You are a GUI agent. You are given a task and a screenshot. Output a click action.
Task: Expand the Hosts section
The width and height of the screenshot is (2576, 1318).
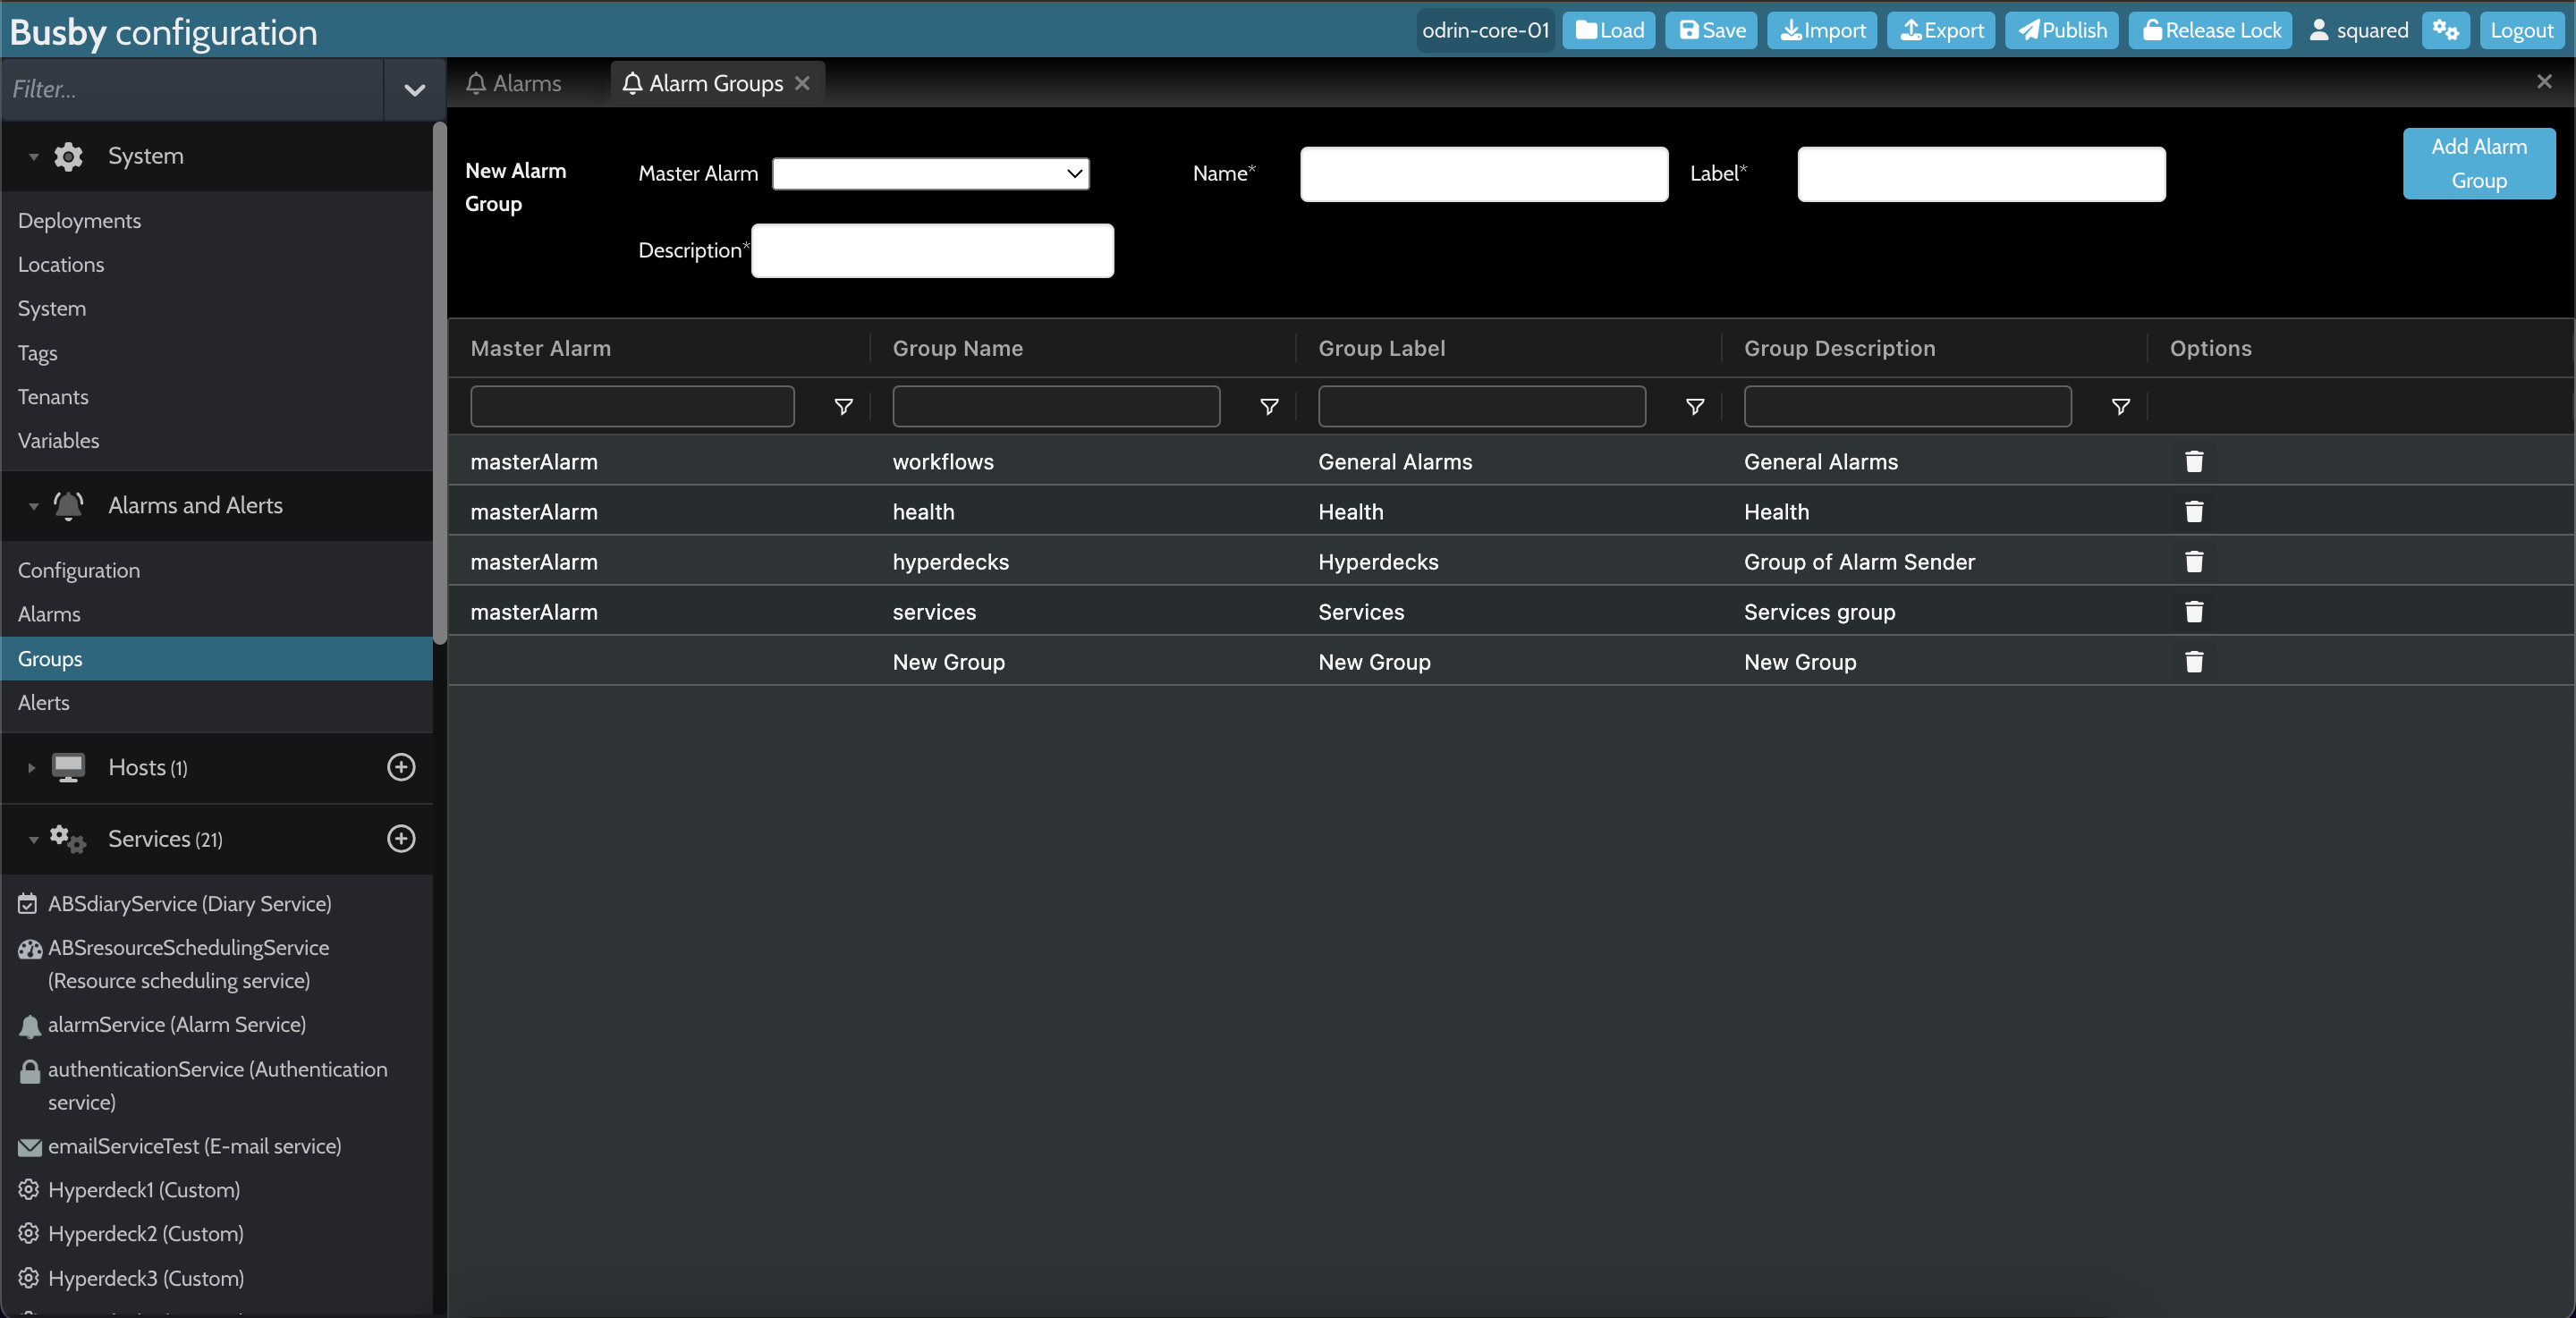pos(32,768)
